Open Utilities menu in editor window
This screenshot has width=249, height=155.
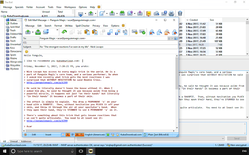68,26
